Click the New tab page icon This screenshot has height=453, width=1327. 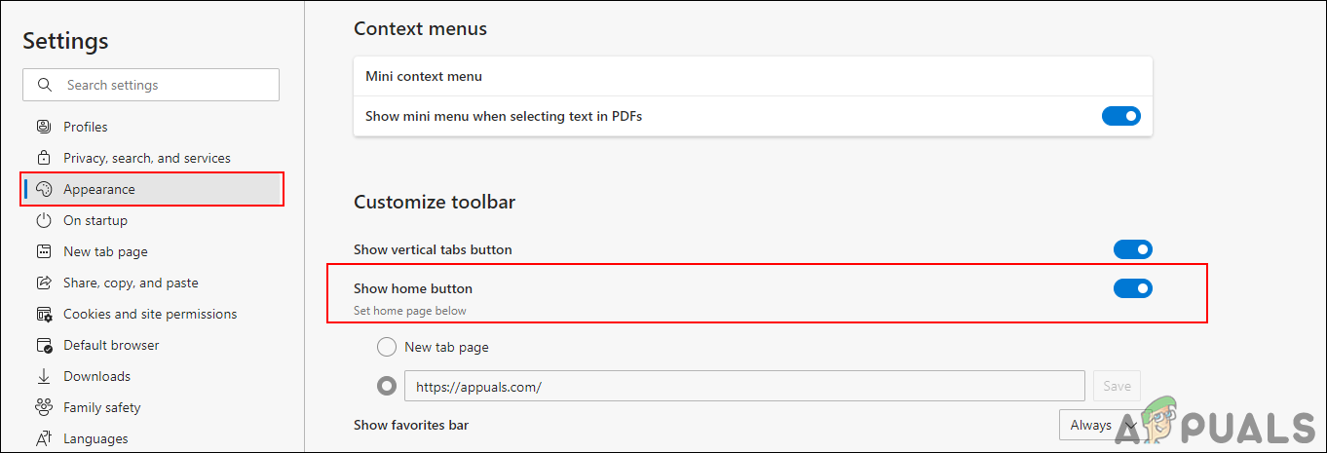click(x=44, y=251)
